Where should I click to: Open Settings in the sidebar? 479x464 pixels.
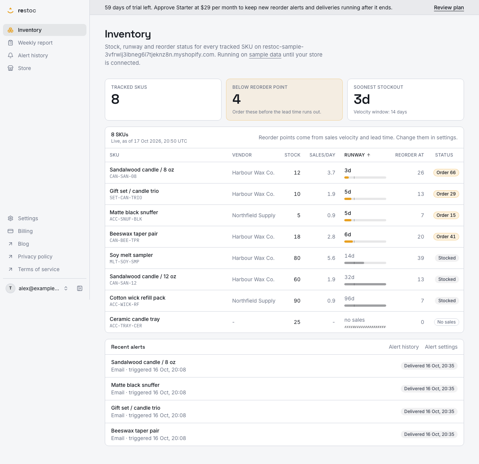[x=45, y=218]
